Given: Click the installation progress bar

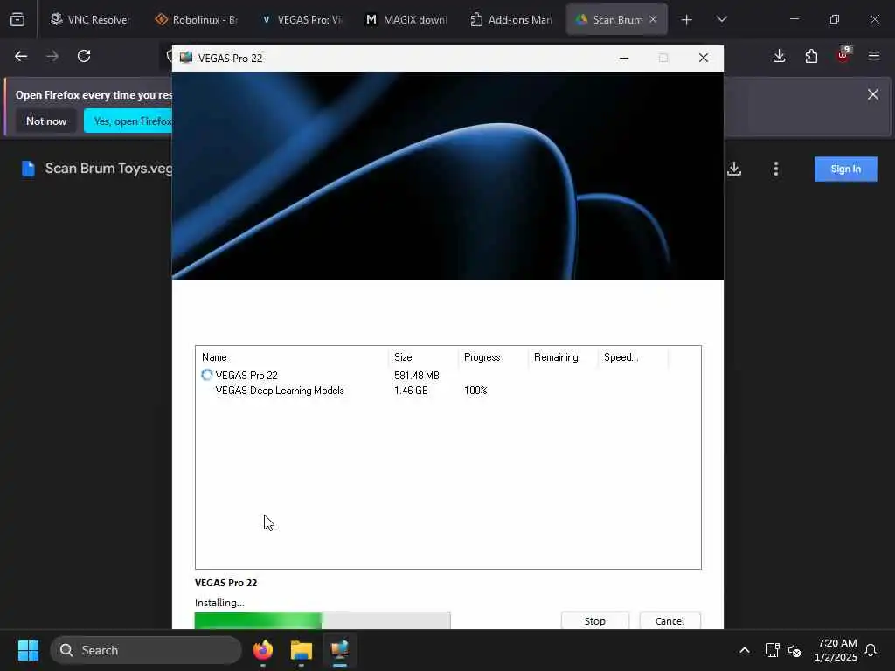Looking at the screenshot, I should point(323,620).
